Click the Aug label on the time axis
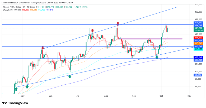This screenshot has height=108, width=206. pos(106,96)
